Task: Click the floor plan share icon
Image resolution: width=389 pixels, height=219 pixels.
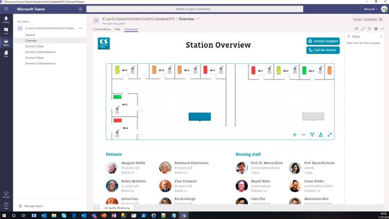Action: click(x=321, y=135)
